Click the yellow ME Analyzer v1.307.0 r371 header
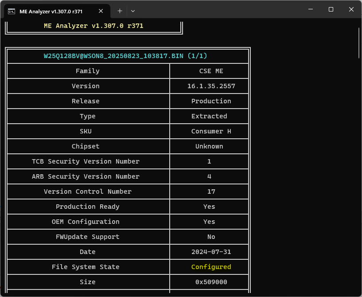 tap(93, 26)
